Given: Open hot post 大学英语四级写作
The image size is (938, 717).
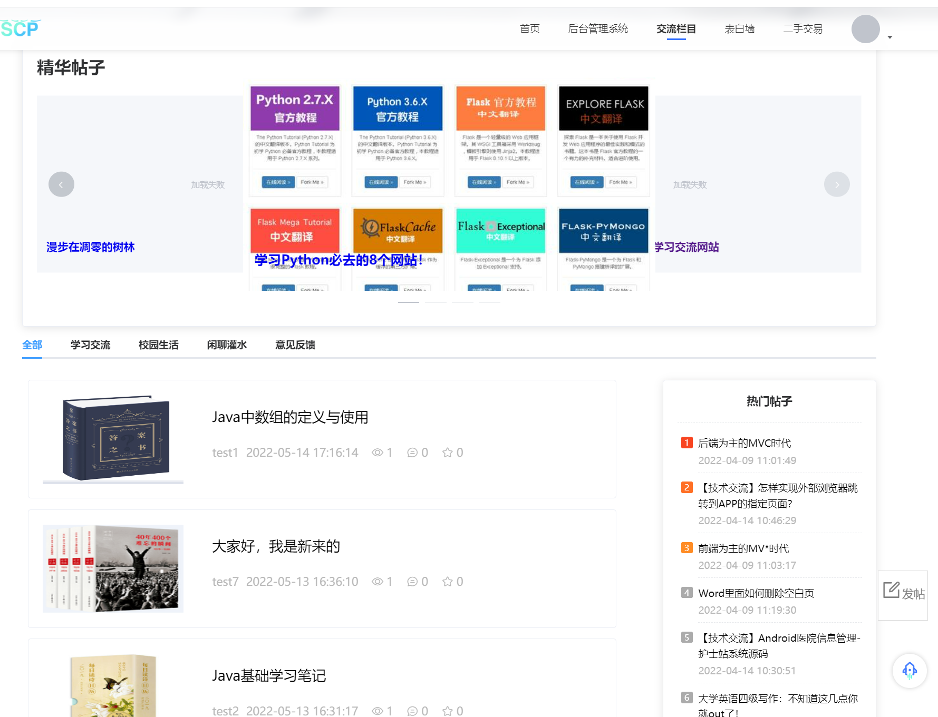Looking at the screenshot, I should [x=778, y=705].
